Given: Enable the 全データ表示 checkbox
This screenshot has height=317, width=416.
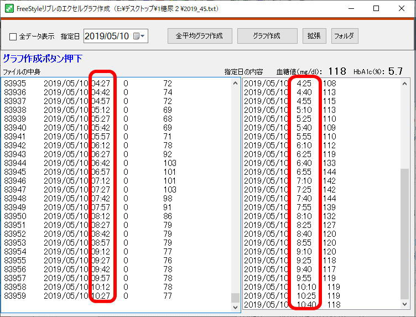Looking at the screenshot, I should [x=13, y=37].
